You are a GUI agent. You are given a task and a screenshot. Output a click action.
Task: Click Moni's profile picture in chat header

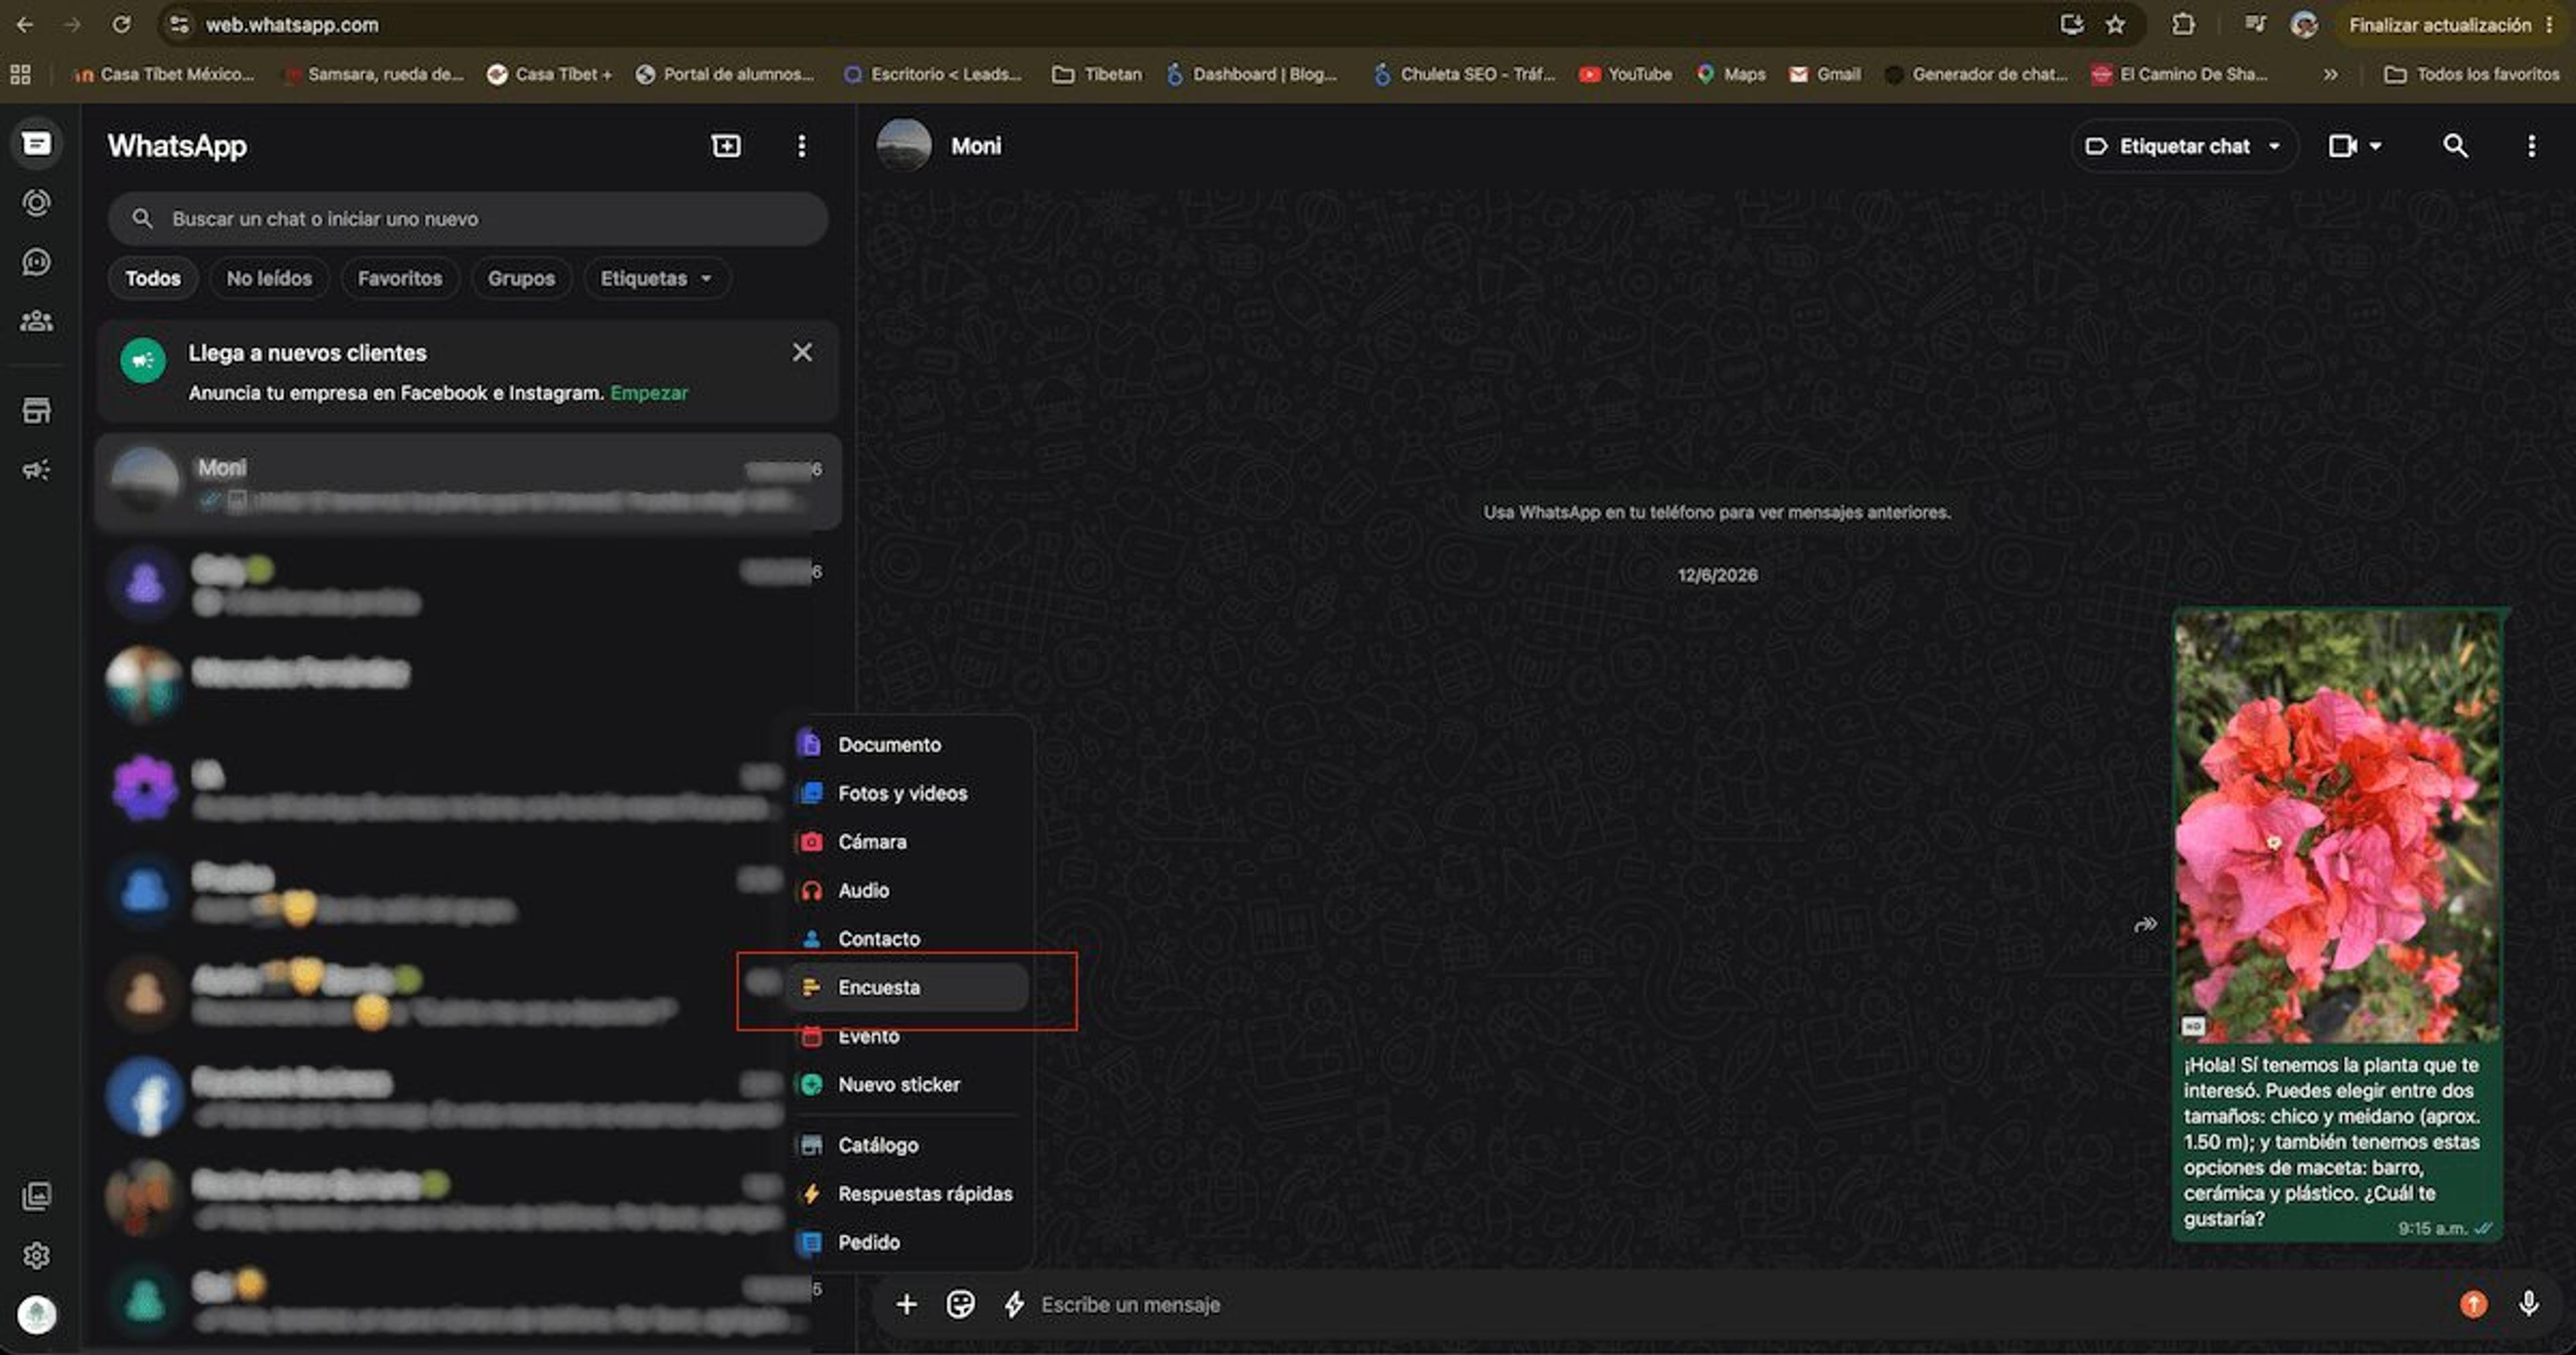pos(903,146)
